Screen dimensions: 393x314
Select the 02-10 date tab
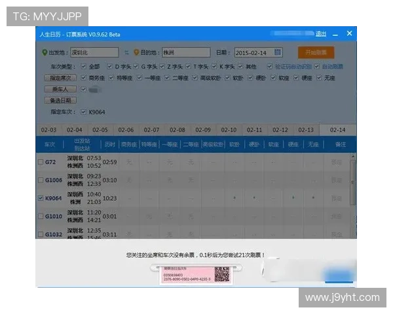point(229,130)
